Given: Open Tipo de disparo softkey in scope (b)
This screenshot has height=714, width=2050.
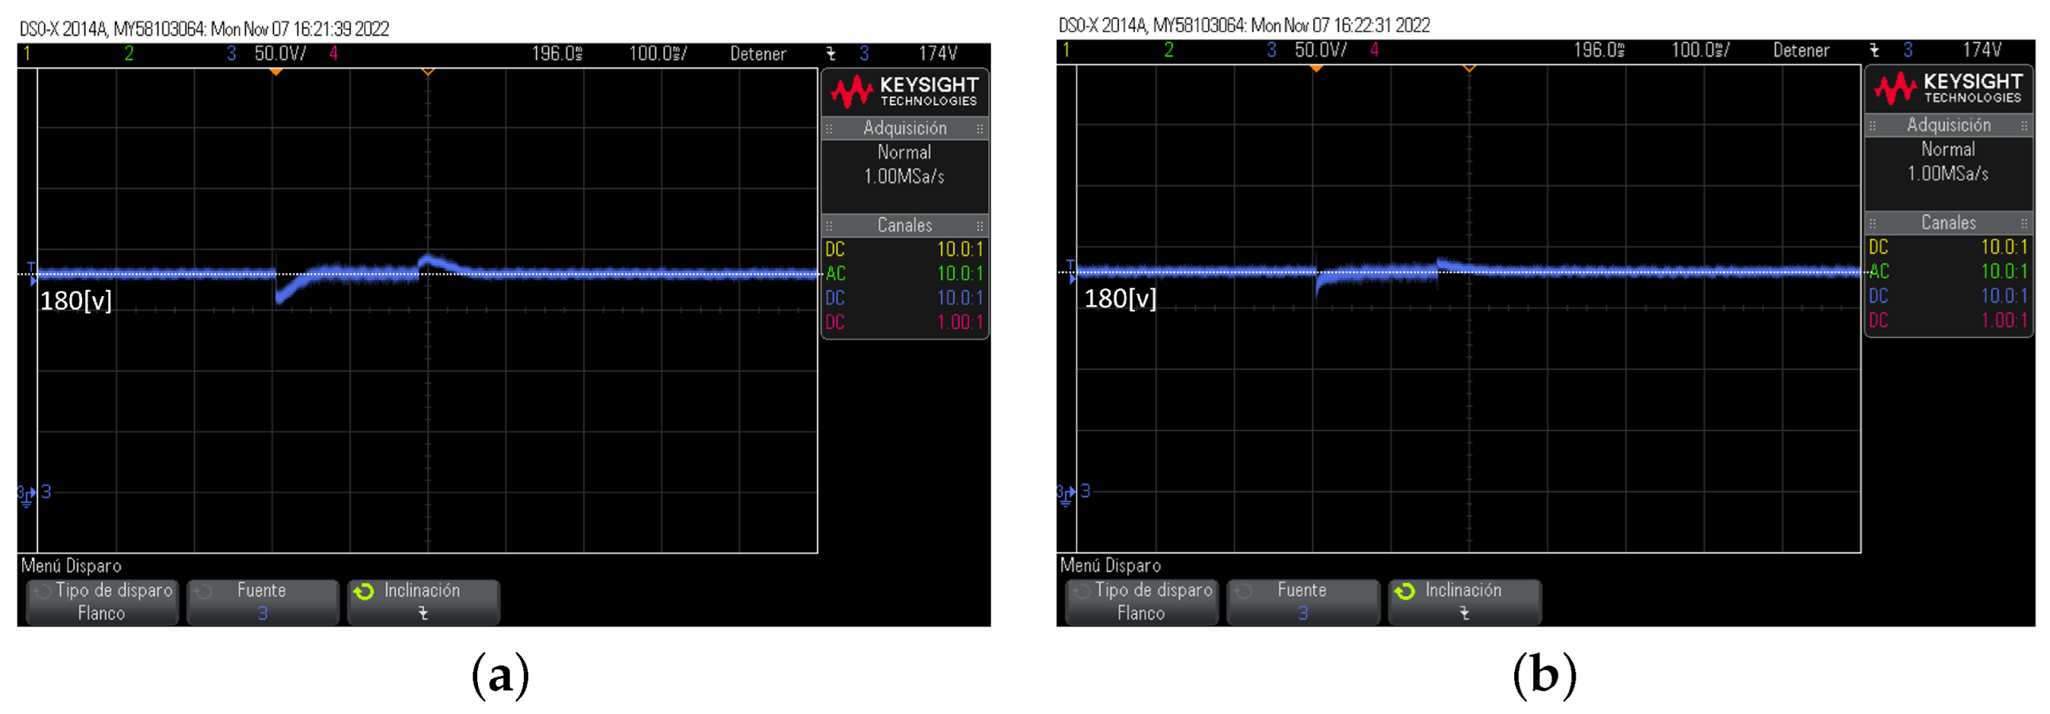Looking at the screenshot, I should [1141, 602].
